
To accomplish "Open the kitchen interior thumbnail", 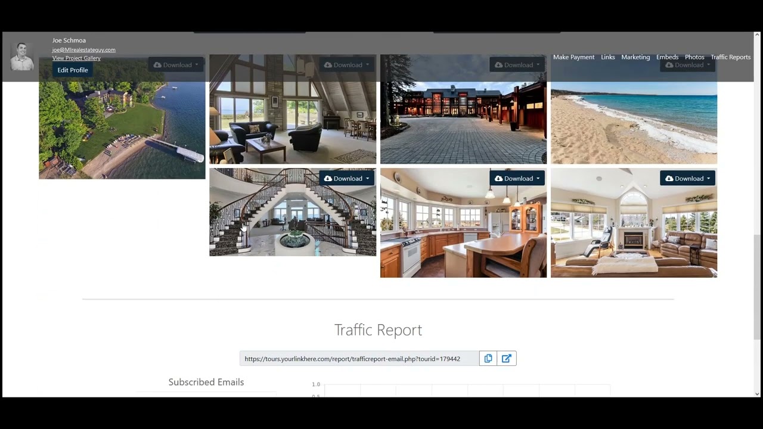I will [x=463, y=223].
